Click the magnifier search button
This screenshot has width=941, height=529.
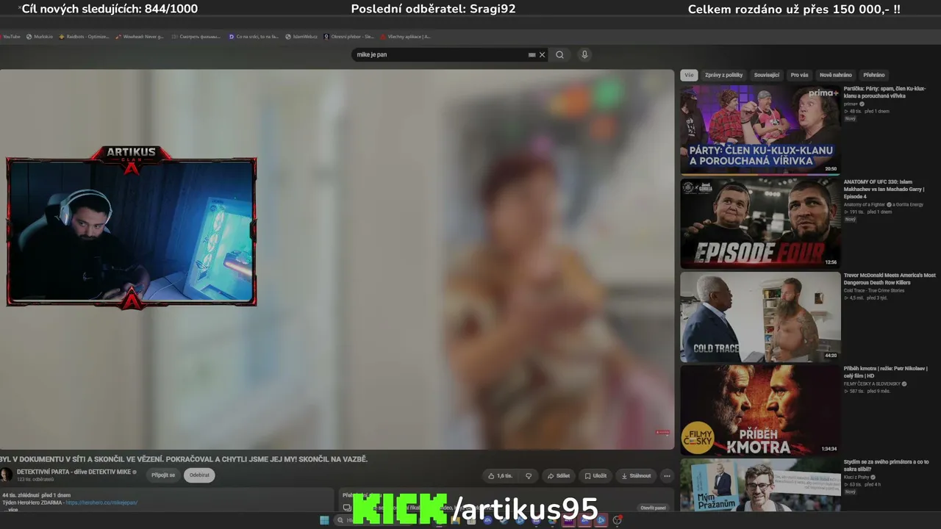(x=559, y=54)
